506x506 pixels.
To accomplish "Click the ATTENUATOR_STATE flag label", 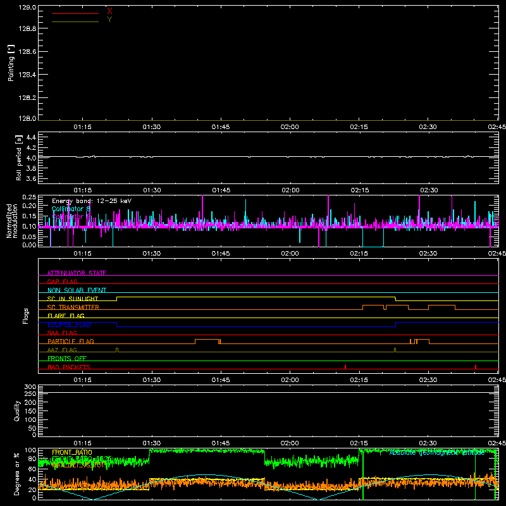I will pyautogui.click(x=77, y=273).
